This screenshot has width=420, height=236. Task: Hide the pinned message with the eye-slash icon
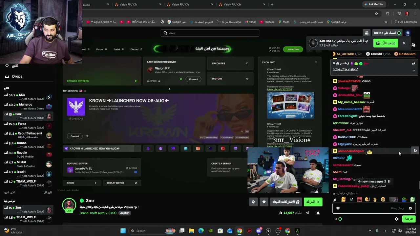click(413, 64)
